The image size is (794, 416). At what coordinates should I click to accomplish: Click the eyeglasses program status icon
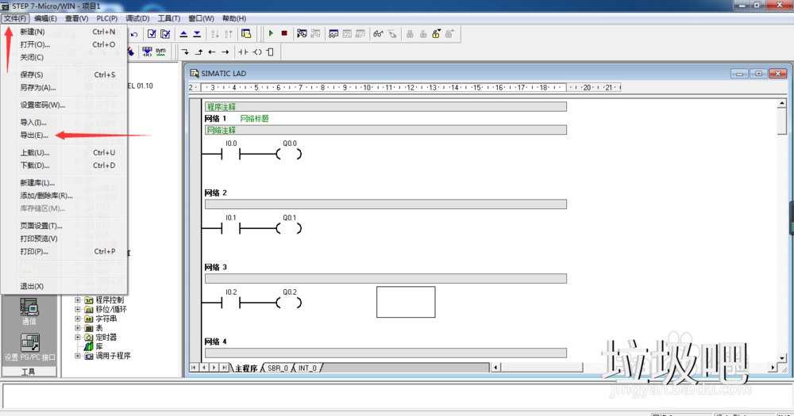click(378, 34)
